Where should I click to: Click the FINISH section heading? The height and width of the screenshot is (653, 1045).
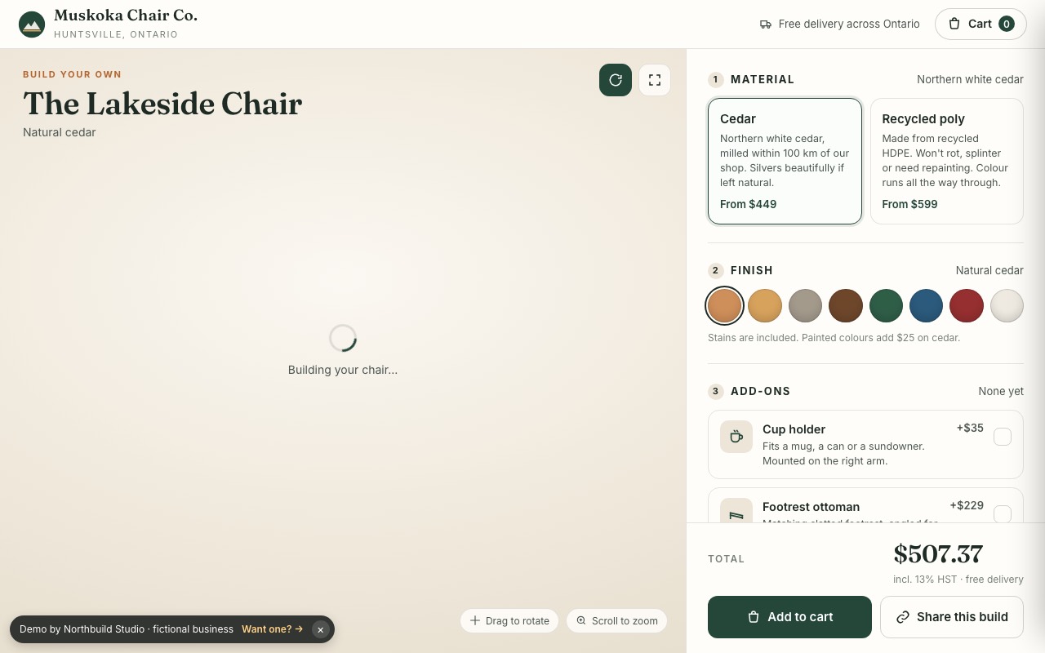(752, 270)
